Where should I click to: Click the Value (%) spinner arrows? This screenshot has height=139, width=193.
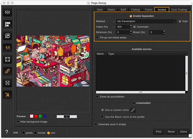tap(131, 27)
